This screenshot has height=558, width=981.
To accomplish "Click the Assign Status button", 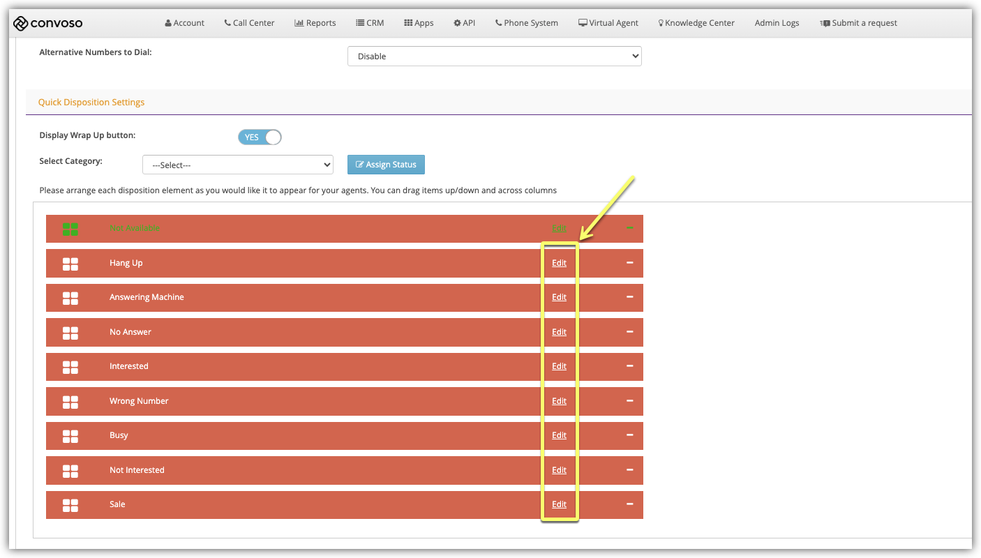I will point(386,165).
